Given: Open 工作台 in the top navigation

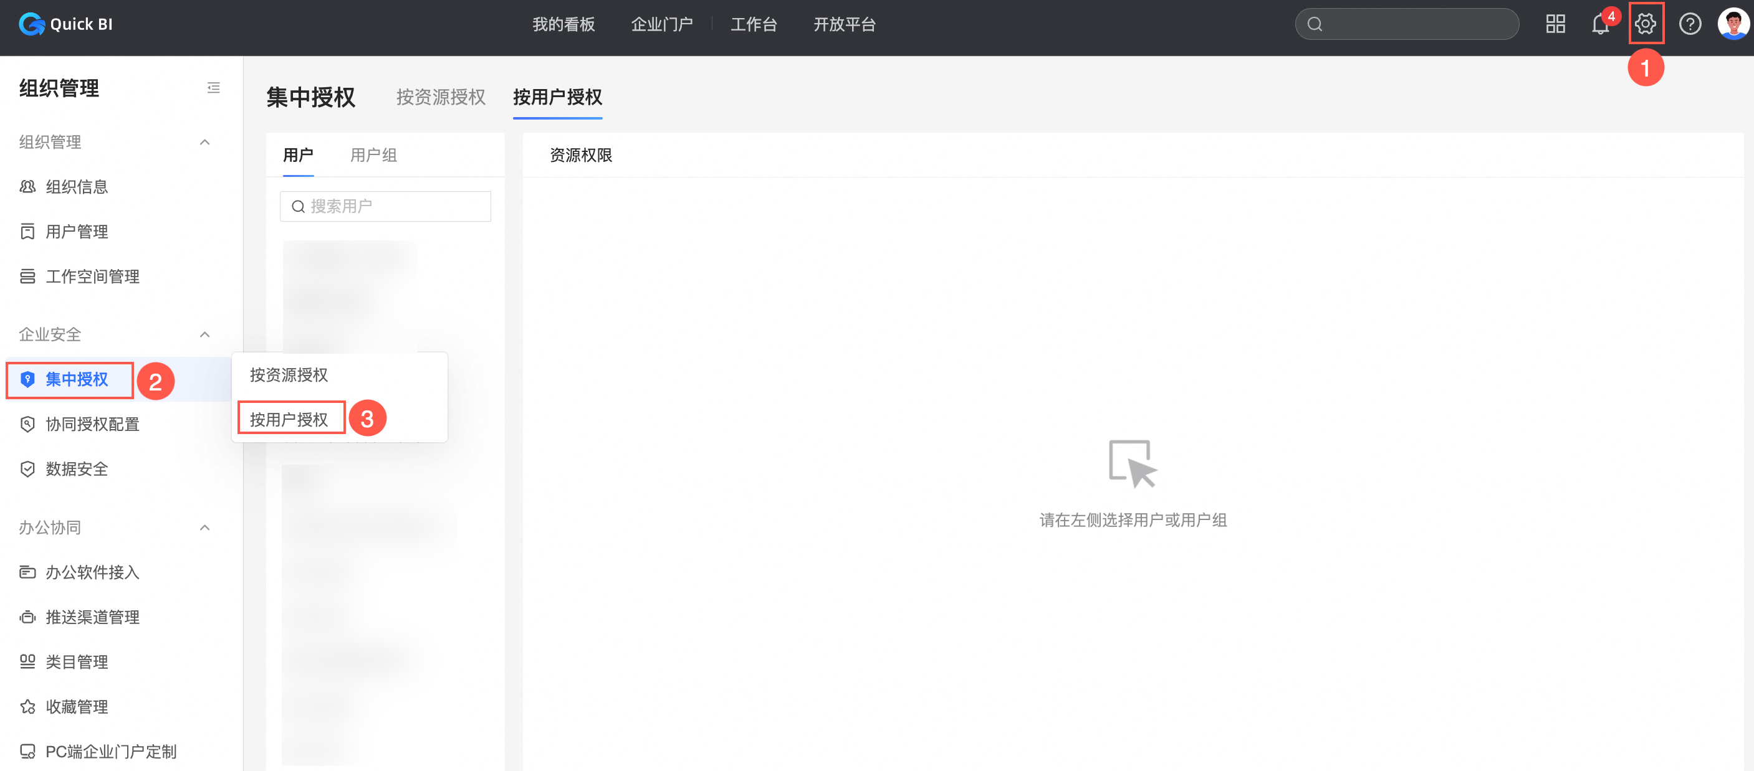Looking at the screenshot, I should pyautogui.click(x=753, y=24).
